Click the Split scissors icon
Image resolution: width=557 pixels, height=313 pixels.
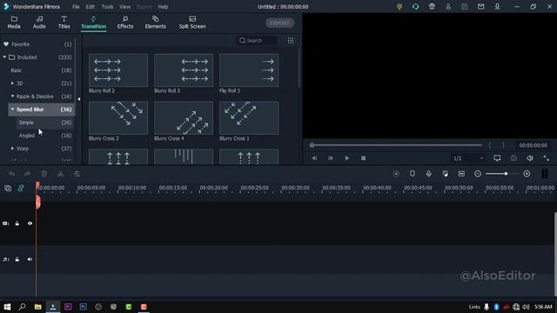pyautogui.click(x=60, y=174)
